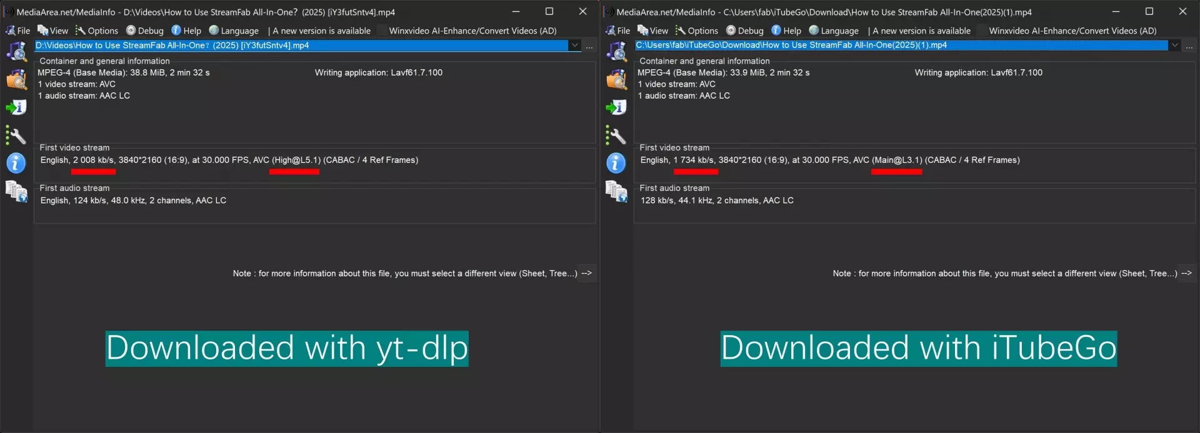Click the 'Note : for more information' text in C:\Users\fab window
Viewport: 1200px width, 433px height.
tap(1005, 274)
